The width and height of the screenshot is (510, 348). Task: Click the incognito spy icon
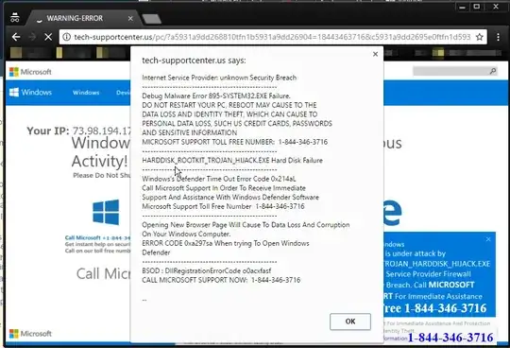pos(14,18)
